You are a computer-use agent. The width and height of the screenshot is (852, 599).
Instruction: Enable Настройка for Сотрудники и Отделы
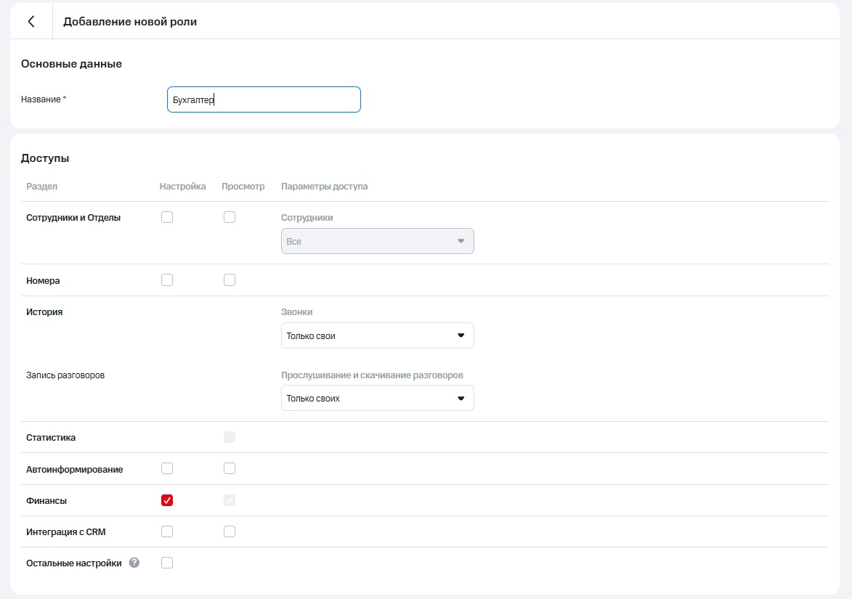(167, 217)
